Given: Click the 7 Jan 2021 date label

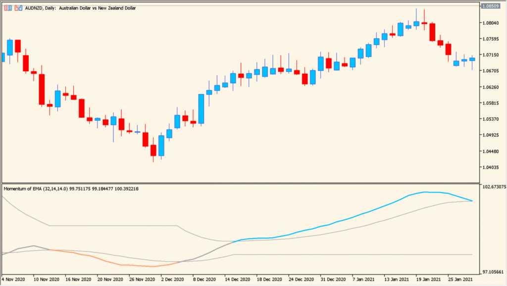Looking at the screenshot, I should pyautogui.click(x=363, y=279).
